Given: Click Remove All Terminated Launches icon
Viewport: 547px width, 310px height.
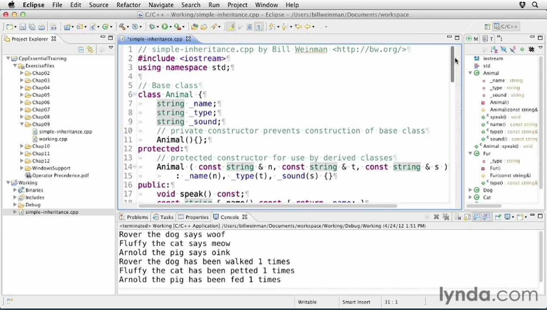Looking at the screenshot, I should point(446,217).
